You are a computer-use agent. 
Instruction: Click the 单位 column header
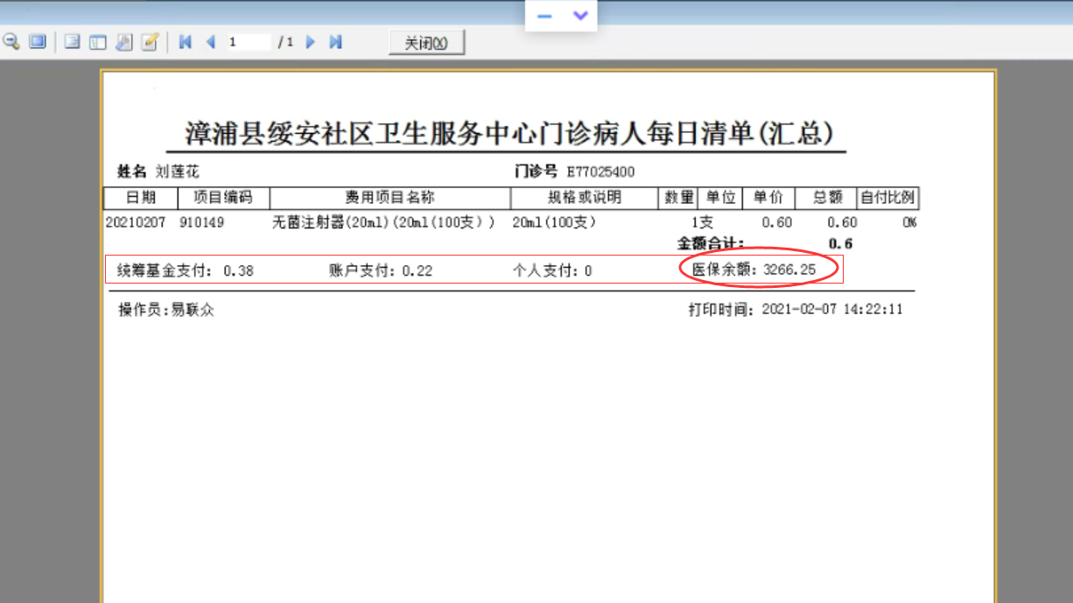[x=721, y=198]
